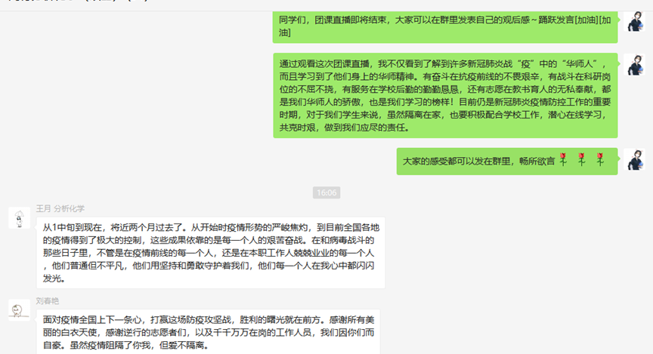The height and width of the screenshot is (354, 653).
Task: Click the middle rose emoji
Action: point(582,159)
